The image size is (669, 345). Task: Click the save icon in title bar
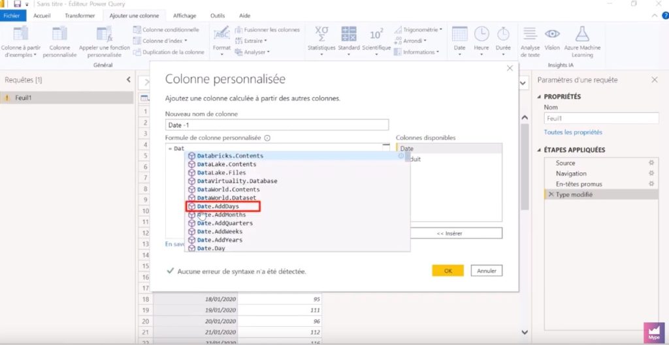(x=17, y=4)
